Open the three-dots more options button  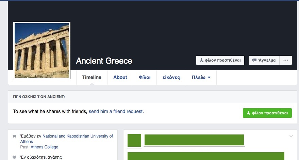(x=286, y=60)
